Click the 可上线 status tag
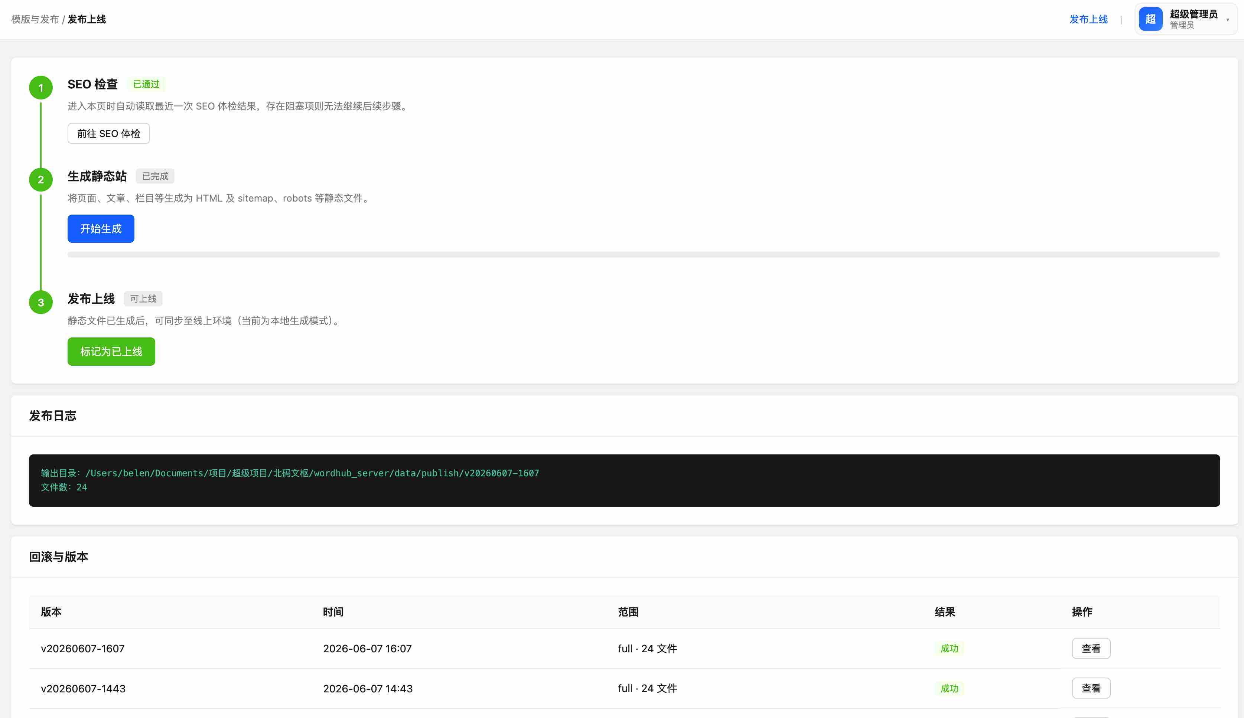The image size is (1244, 718). (x=143, y=299)
